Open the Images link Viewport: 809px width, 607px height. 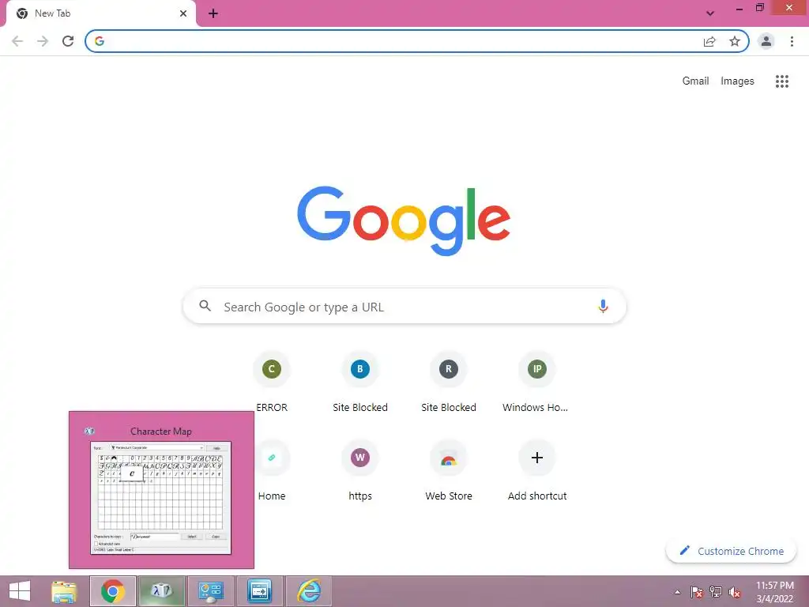[x=737, y=81]
